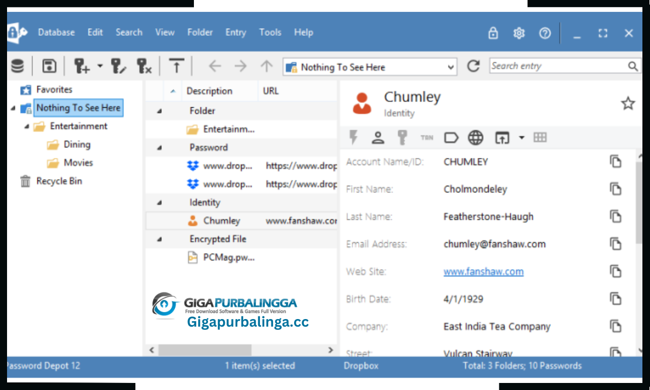Delete the selected entry with the key-X icon
This screenshot has width=650, height=390.
click(144, 67)
